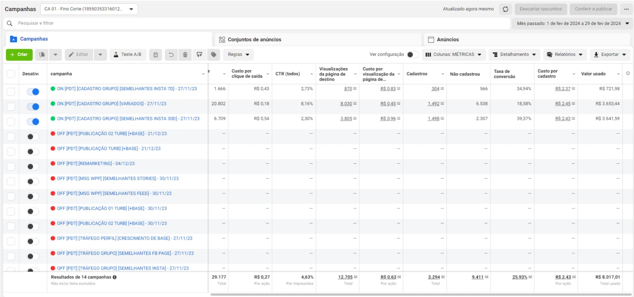Open the SEMELHANTES INSTA 30D campaign link

[x=128, y=119]
